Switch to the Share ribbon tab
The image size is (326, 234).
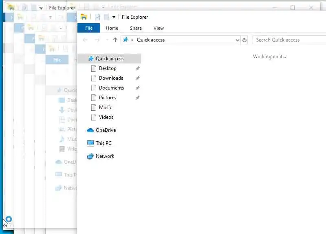click(x=136, y=28)
